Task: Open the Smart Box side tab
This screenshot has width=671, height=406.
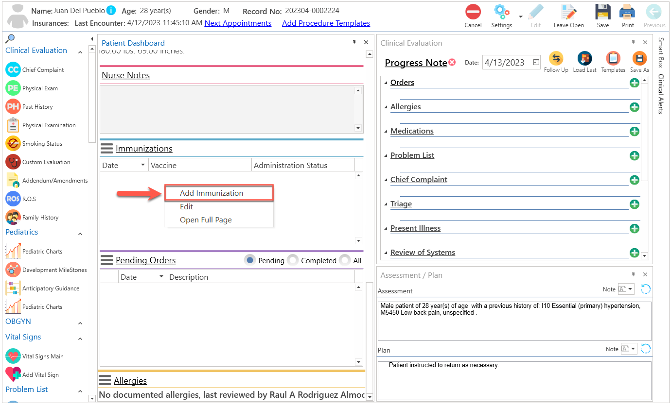Action: [661, 52]
